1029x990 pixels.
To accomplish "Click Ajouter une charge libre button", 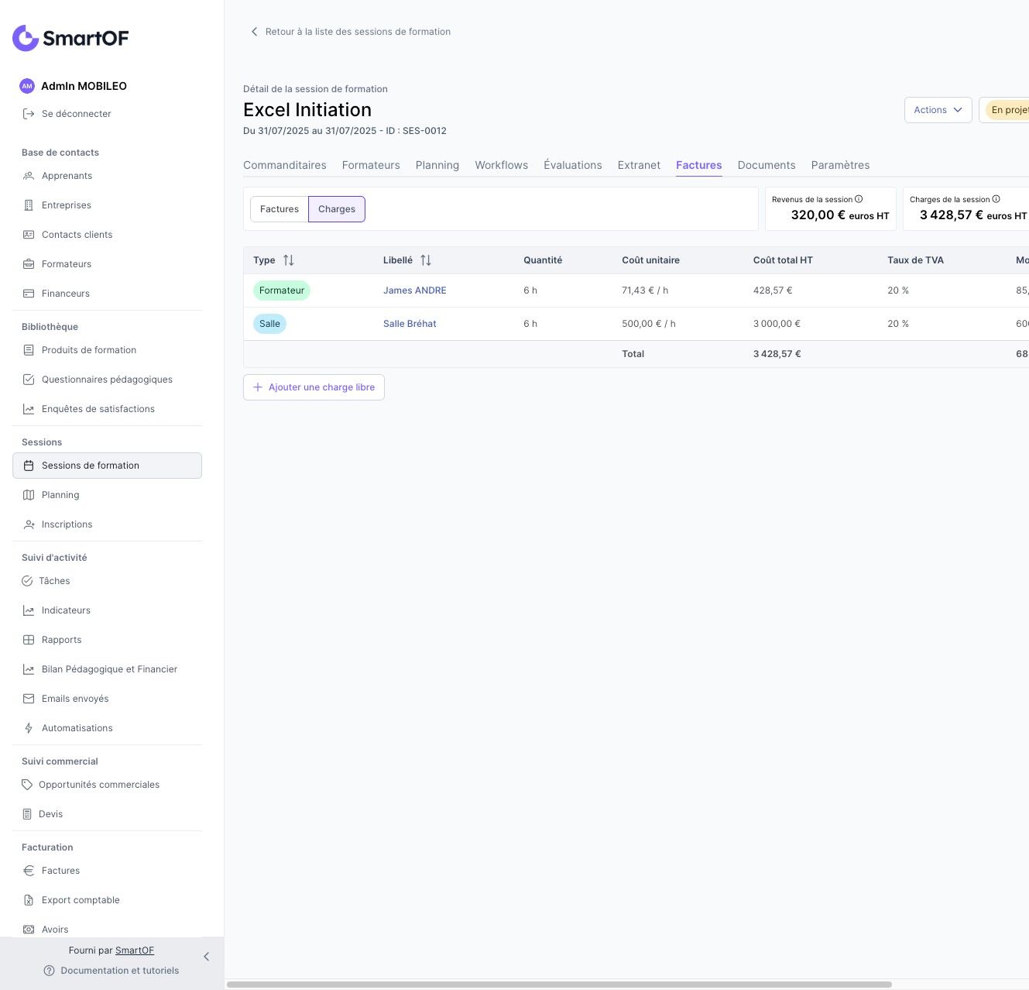I will coord(314,387).
